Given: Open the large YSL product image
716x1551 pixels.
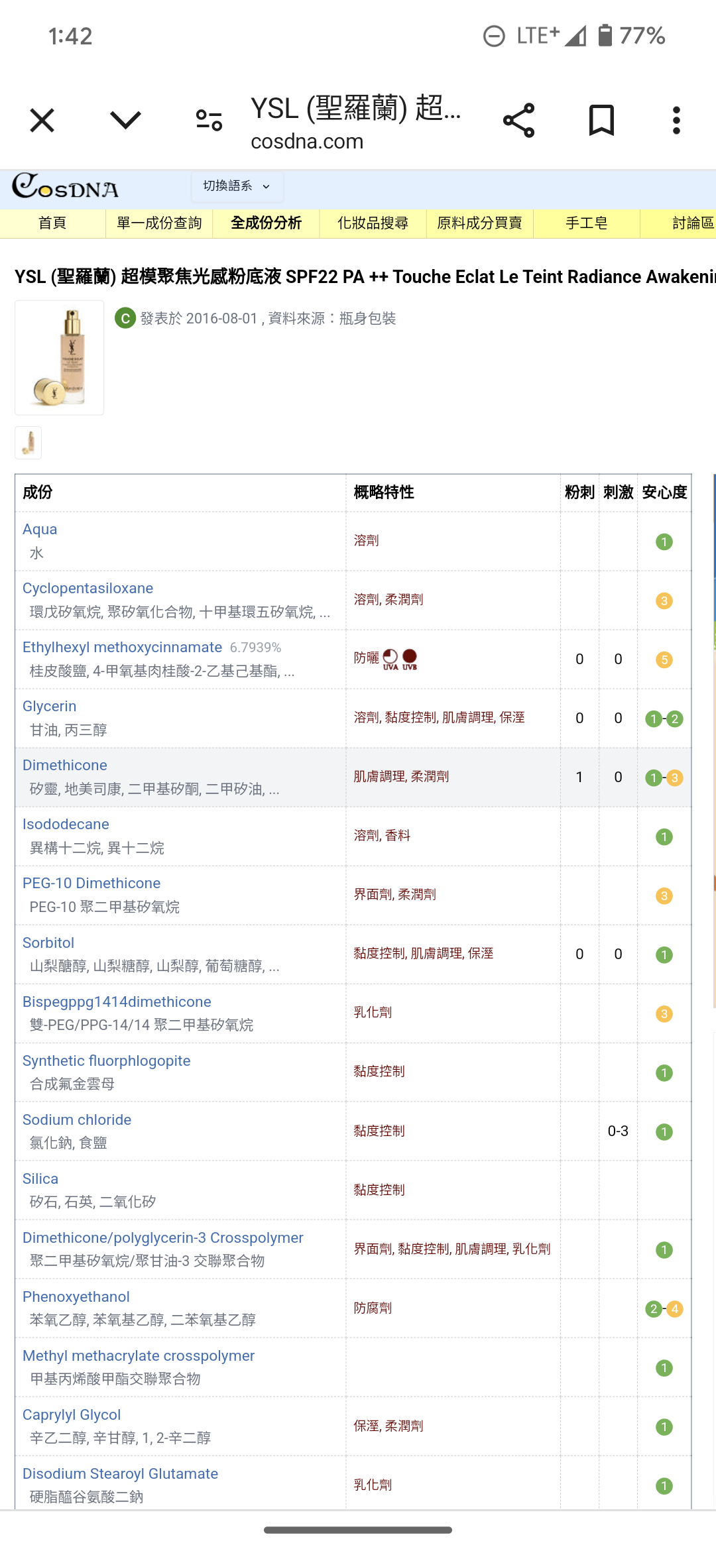Looking at the screenshot, I should (60, 358).
